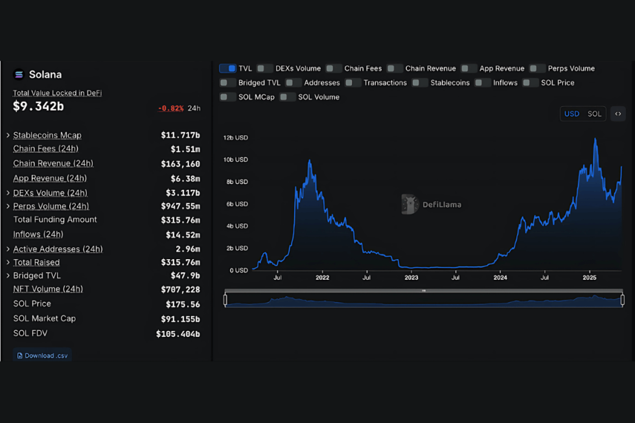
Task: Click the NFT Volume (24h) label
Action: (x=48, y=289)
